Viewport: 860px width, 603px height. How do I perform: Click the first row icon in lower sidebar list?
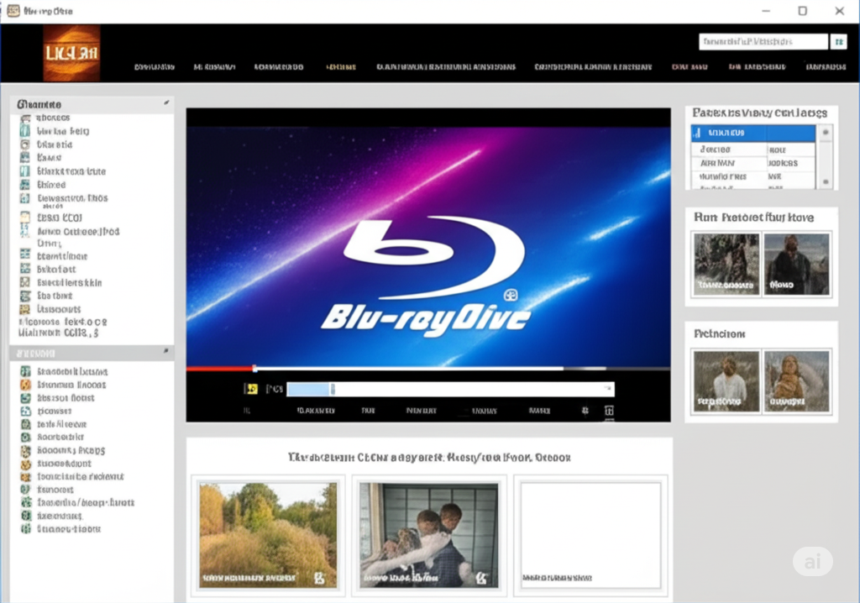pos(25,371)
